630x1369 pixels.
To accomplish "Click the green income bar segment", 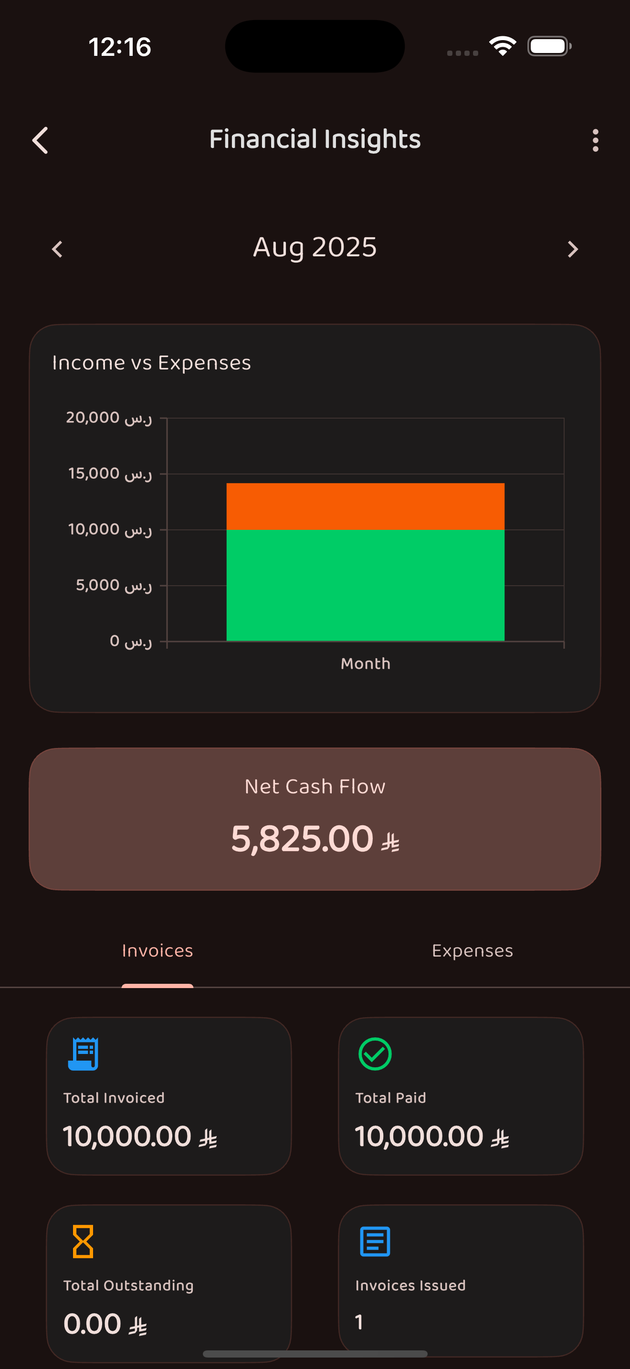I will click(x=365, y=585).
